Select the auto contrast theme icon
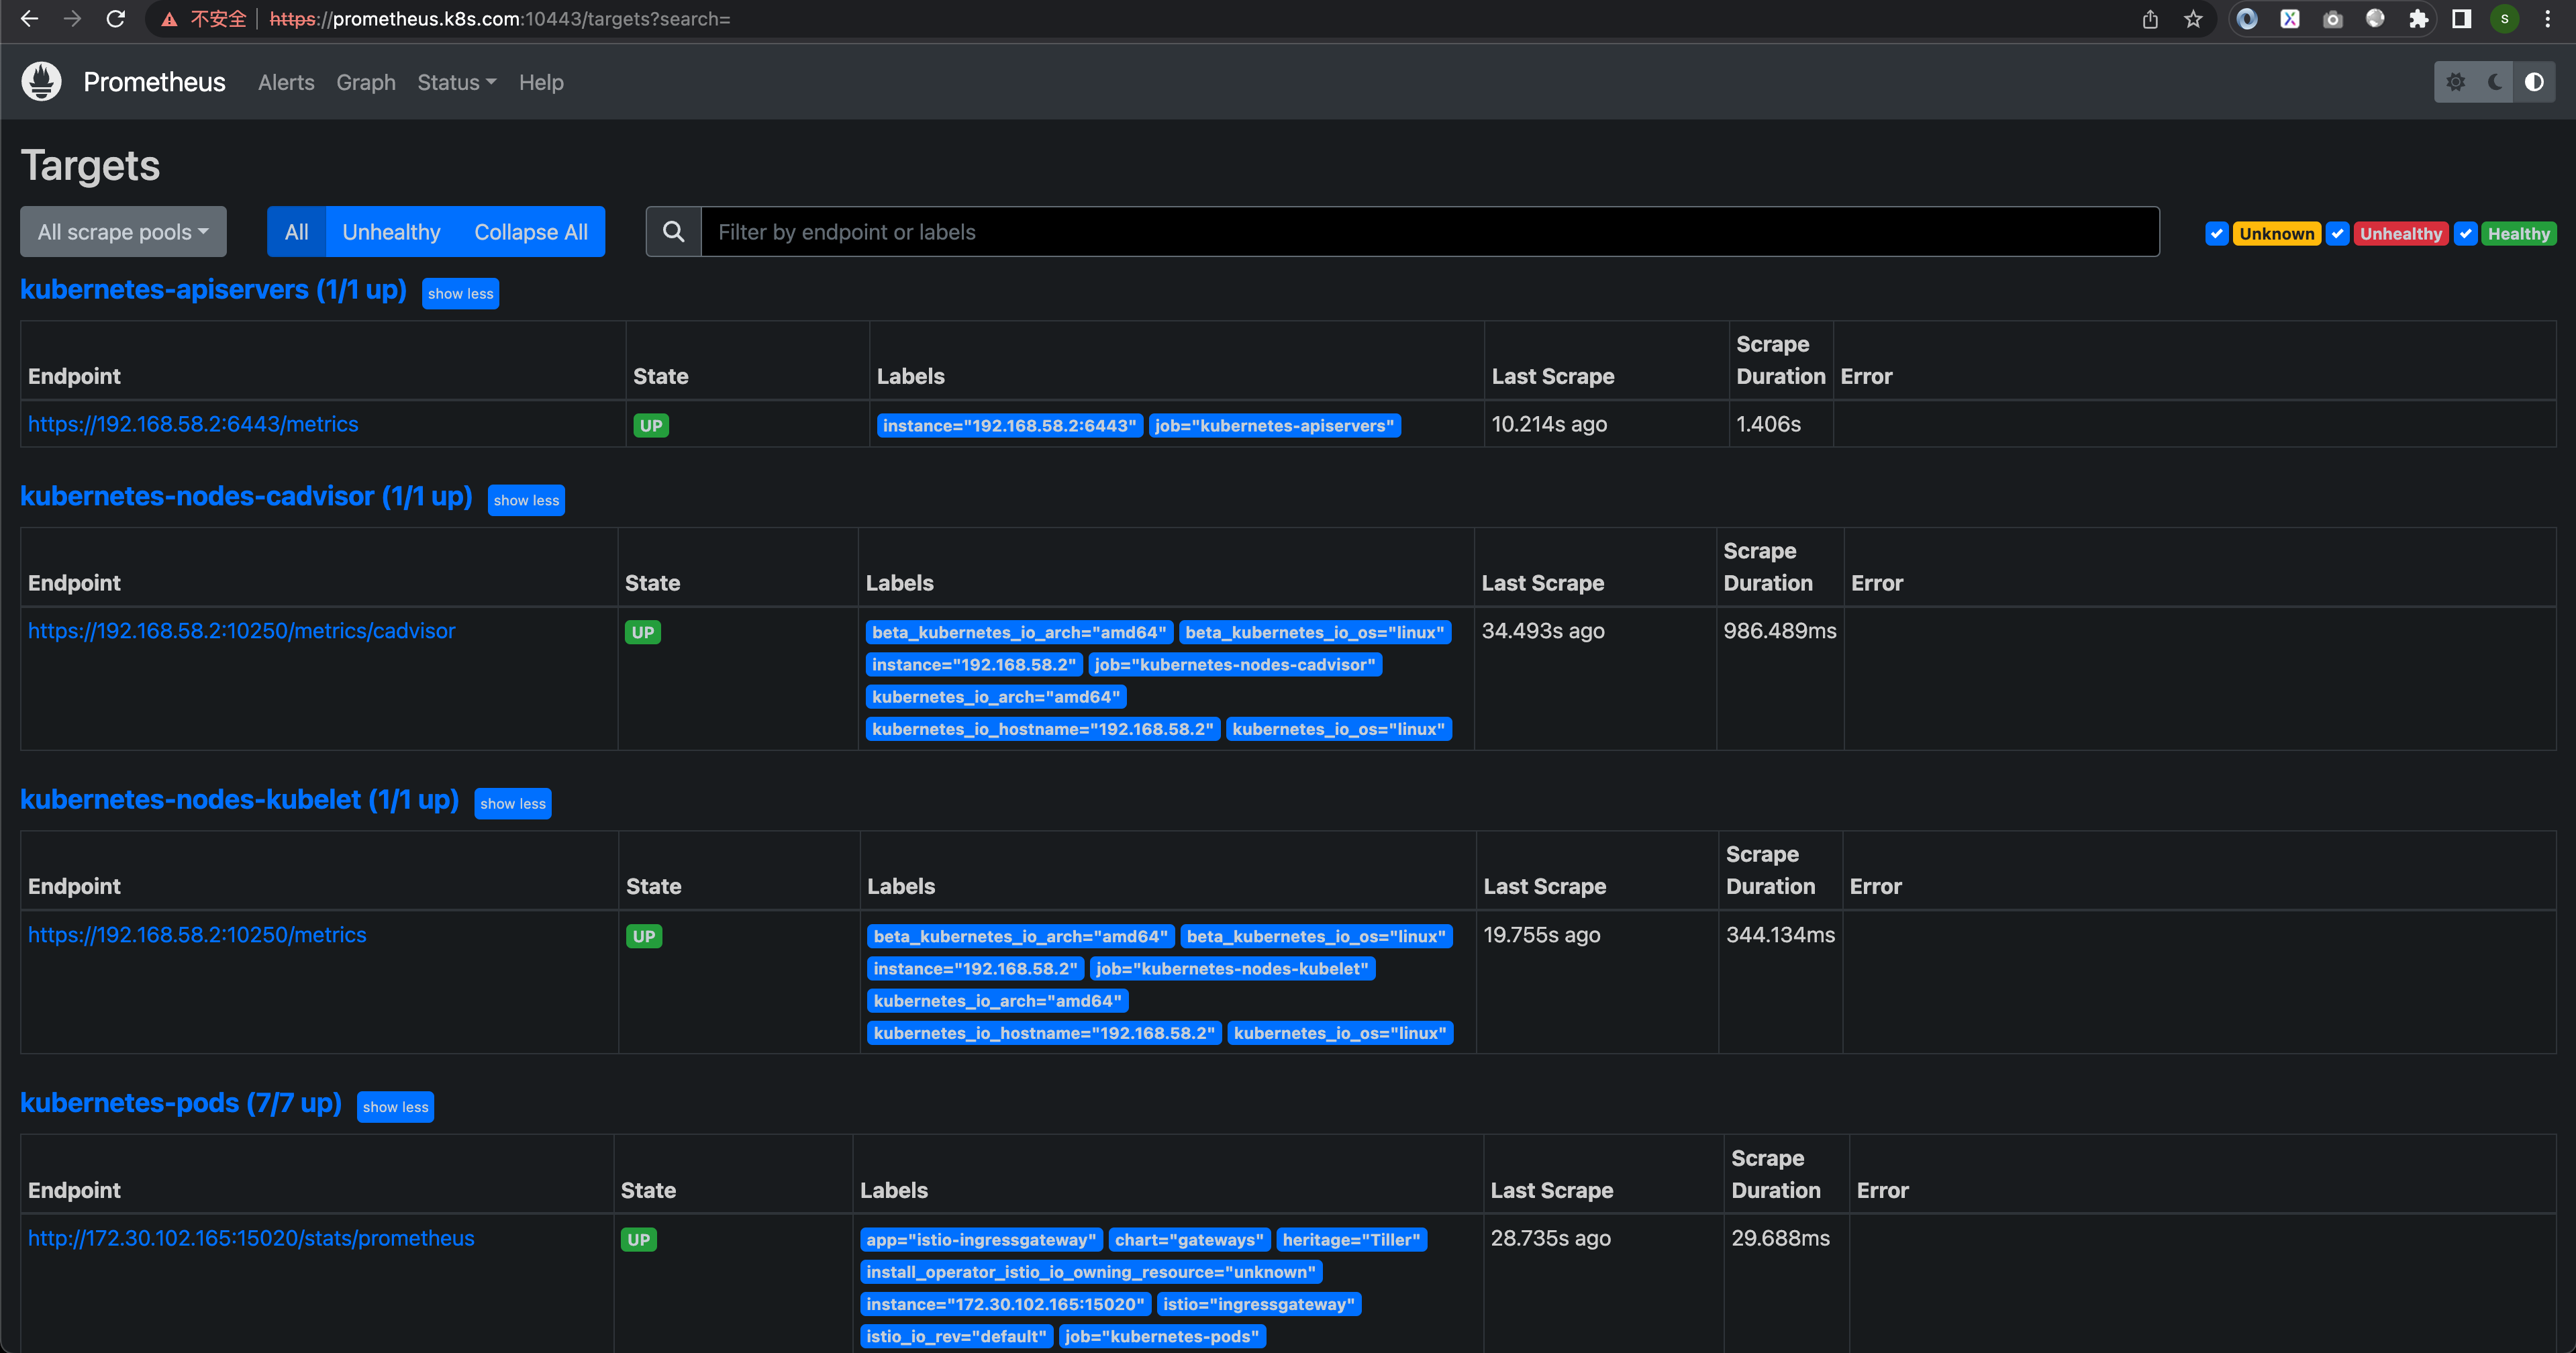Image resolution: width=2576 pixels, height=1353 pixels. pyautogui.click(x=2534, y=82)
